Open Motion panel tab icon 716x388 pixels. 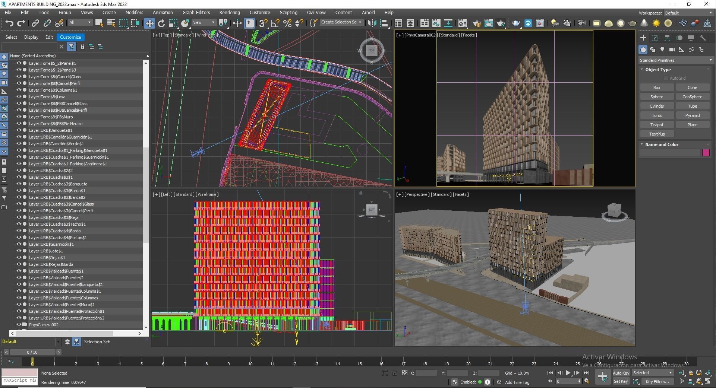point(679,38)
